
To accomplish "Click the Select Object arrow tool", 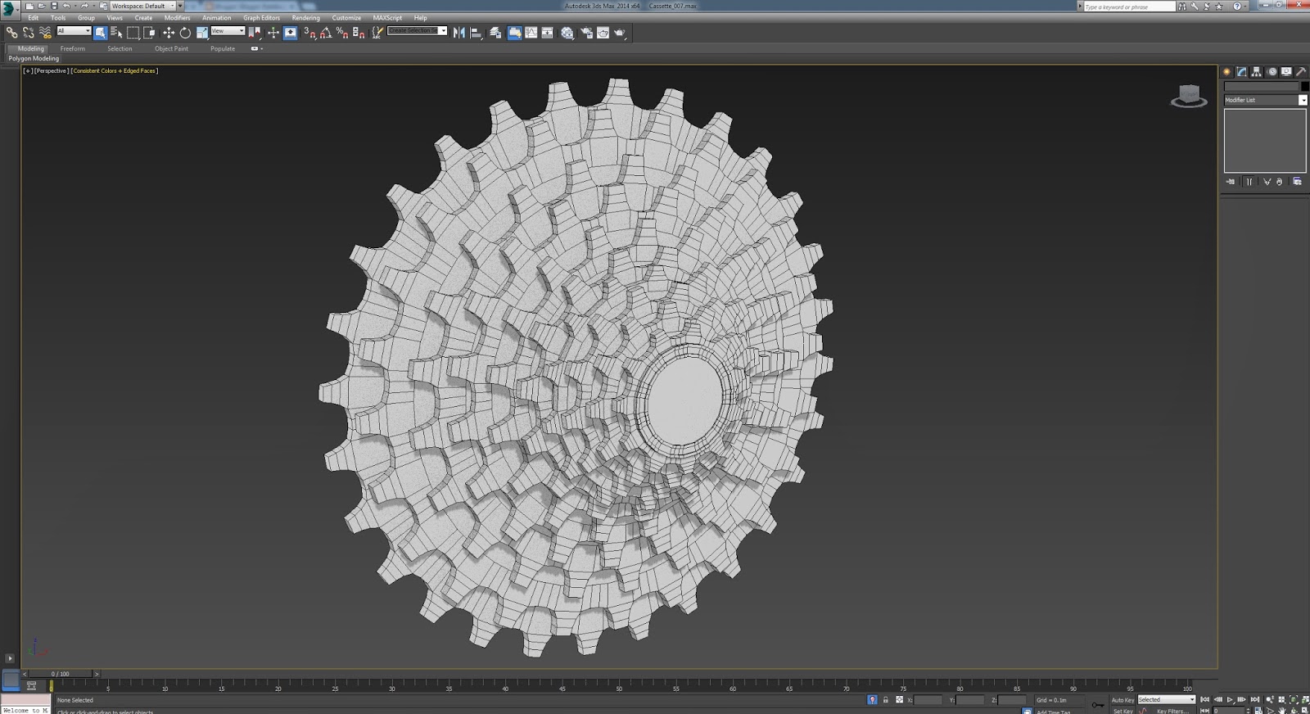I will point(100,33).
